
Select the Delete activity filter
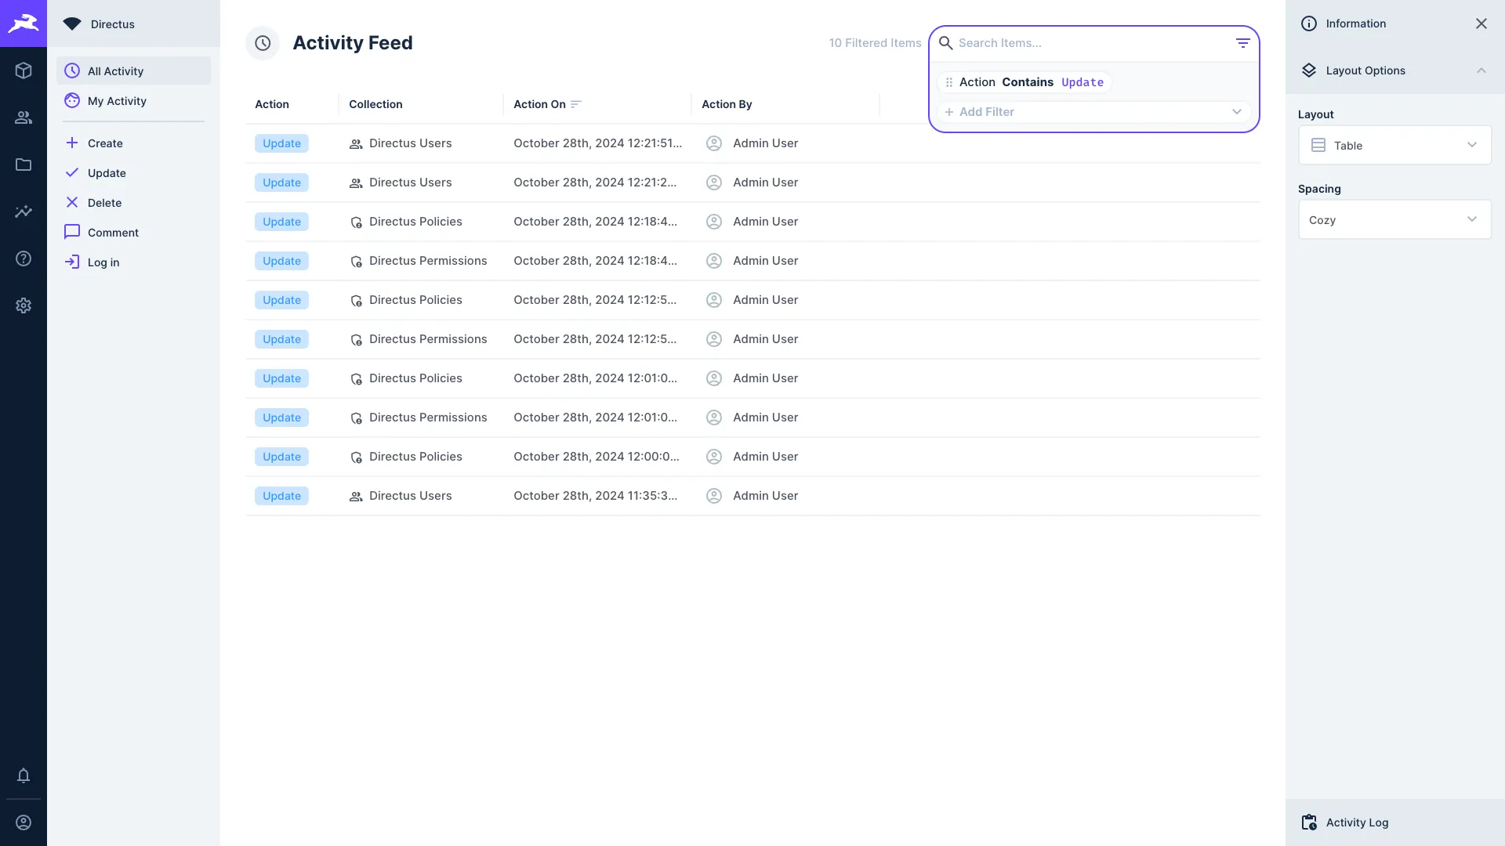104,202
